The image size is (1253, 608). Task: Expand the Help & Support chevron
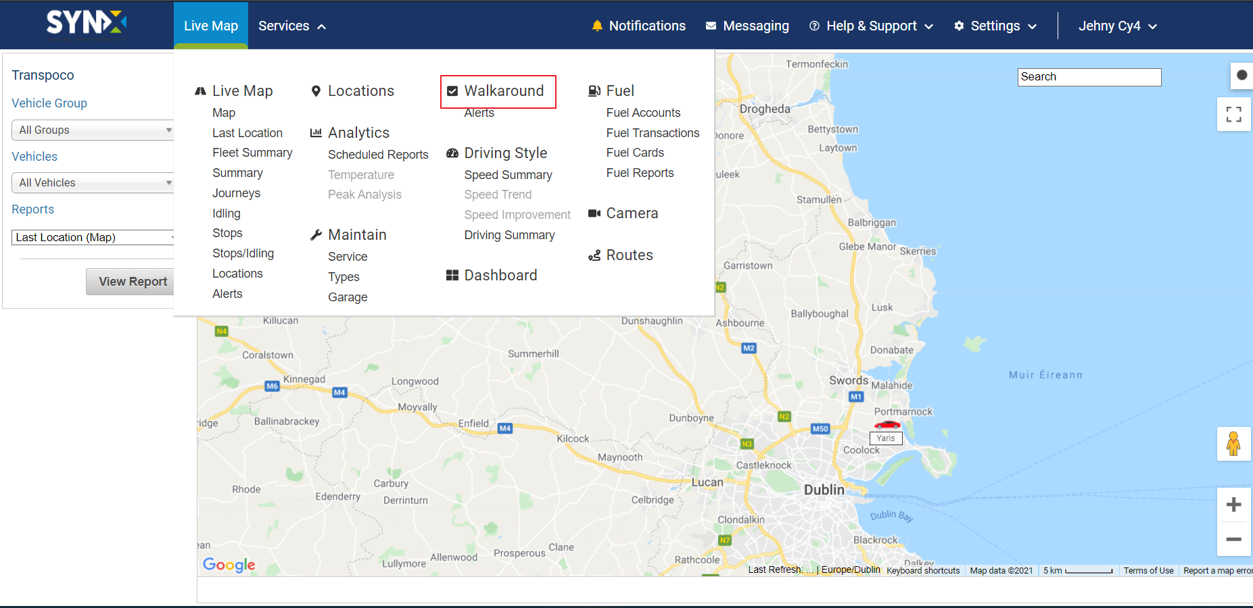(929, 26)
